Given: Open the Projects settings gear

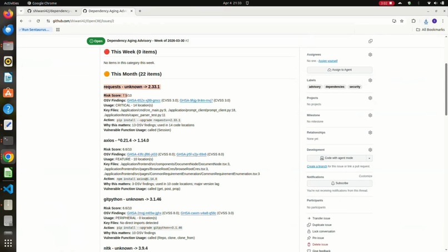Looking at the screenshot, I should [370, 98].
